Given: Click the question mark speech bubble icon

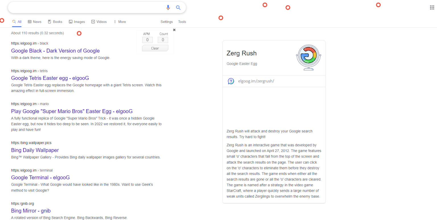Looking at the screenshot, I should (x=231, y=81).
